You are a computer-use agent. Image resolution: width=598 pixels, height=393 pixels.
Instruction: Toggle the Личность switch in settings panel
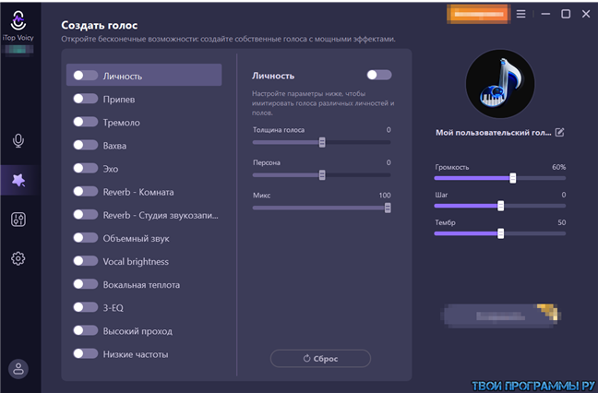click(378, 75)
